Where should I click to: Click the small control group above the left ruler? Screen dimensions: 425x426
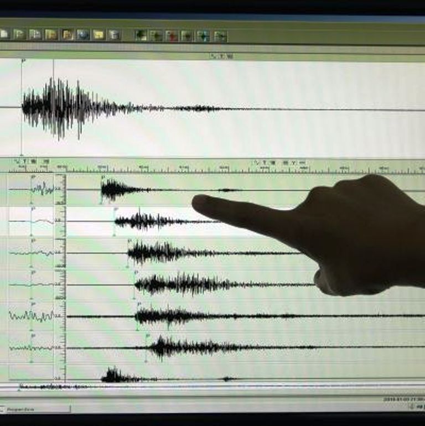click(x=32, y=162)
